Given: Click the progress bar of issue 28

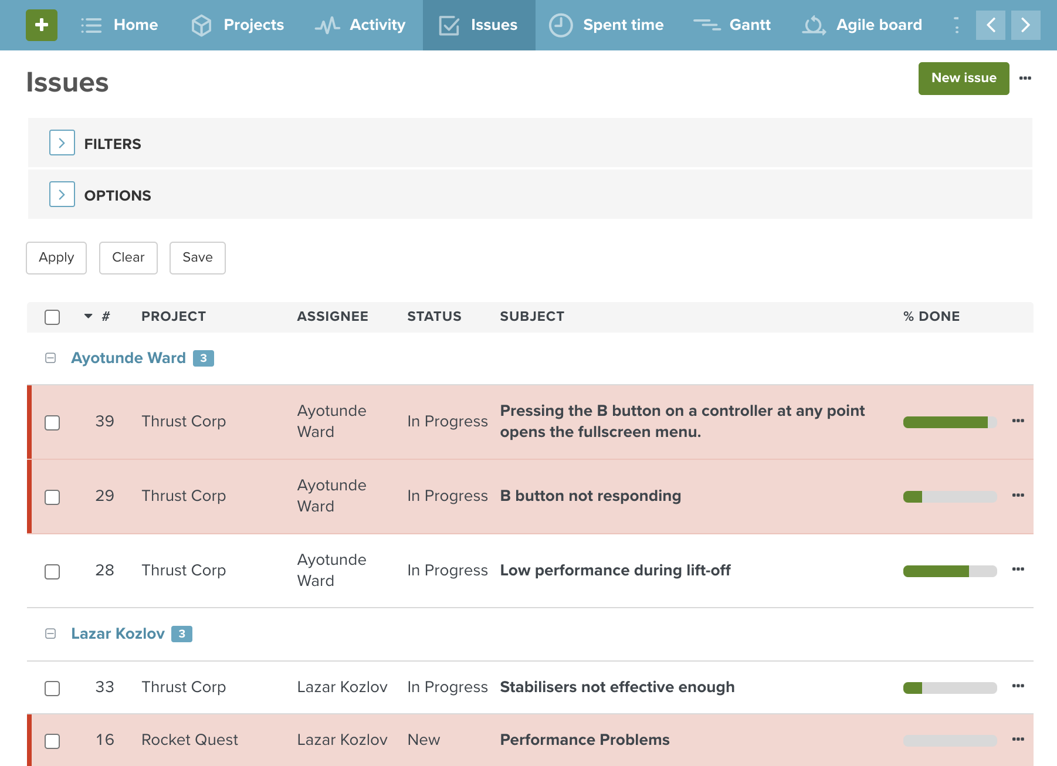Looking at the screenshot, I should coord(950,571).
